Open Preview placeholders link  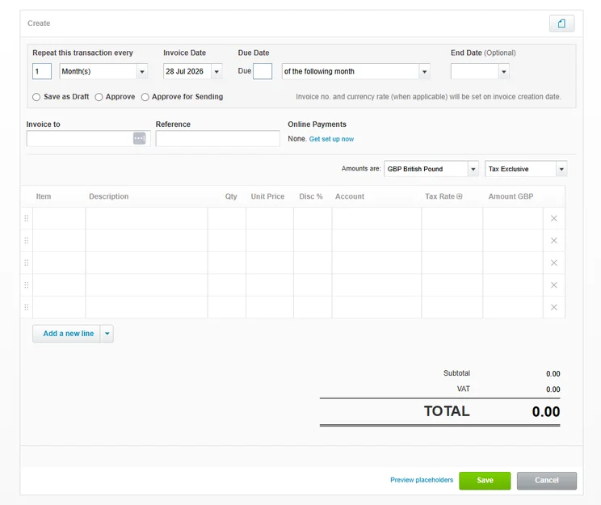pos(422,480)
